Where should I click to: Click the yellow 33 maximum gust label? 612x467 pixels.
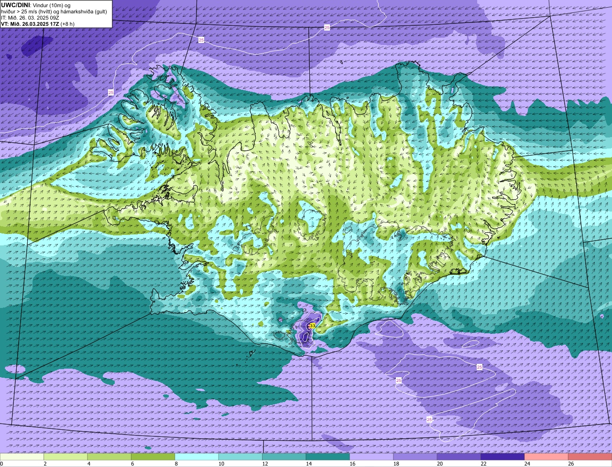pos(312,325)
